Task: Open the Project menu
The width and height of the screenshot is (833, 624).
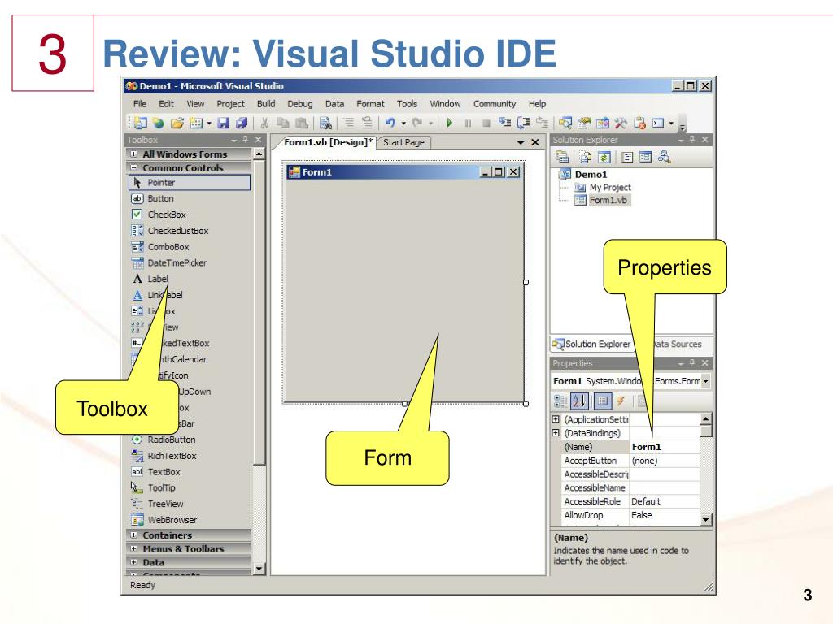Action: [230, 104]
